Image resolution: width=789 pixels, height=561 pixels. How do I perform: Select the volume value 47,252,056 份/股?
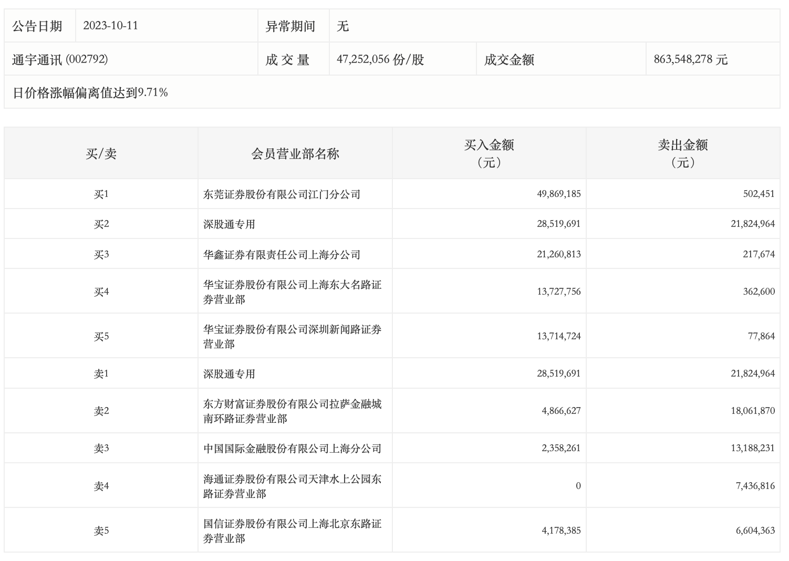click(380, 59)
